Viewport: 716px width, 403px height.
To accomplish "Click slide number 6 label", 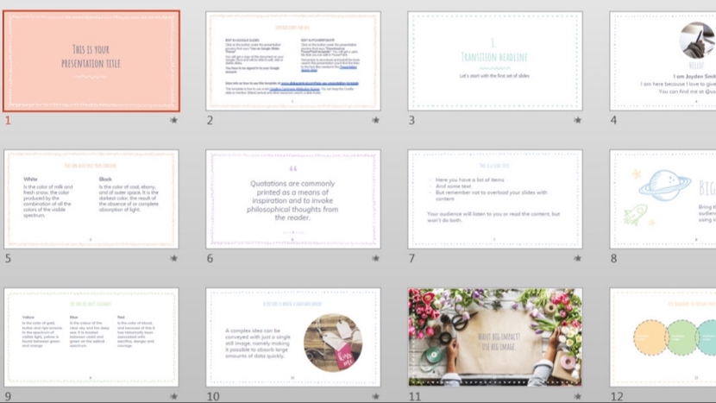I will [210, 258].
